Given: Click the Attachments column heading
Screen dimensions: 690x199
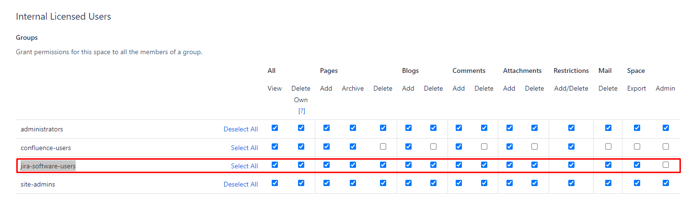Looking at the screenshot, I should coord(522,70).
